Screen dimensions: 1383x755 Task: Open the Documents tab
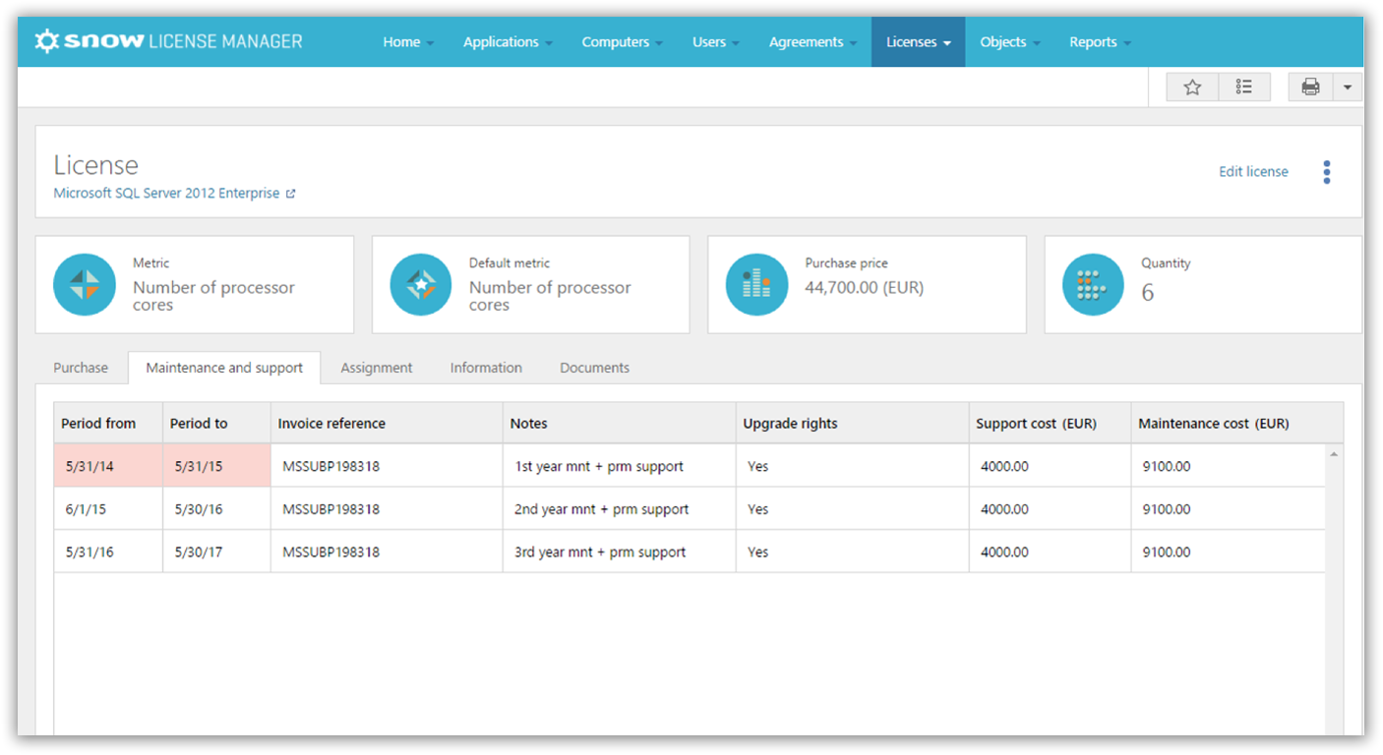[x=594, y=368]
